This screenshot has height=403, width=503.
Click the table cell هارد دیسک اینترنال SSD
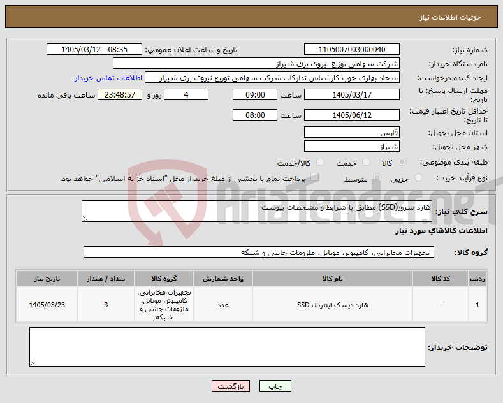pyautogui.click(x=332, y=305)
